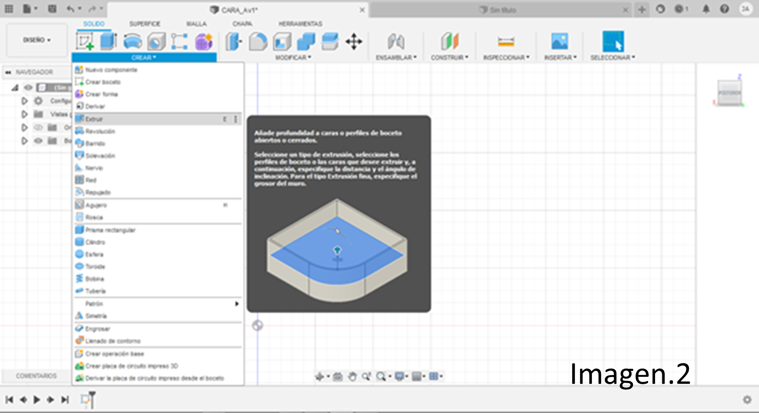Click the timeline sketch feature marker

[85, 399]
